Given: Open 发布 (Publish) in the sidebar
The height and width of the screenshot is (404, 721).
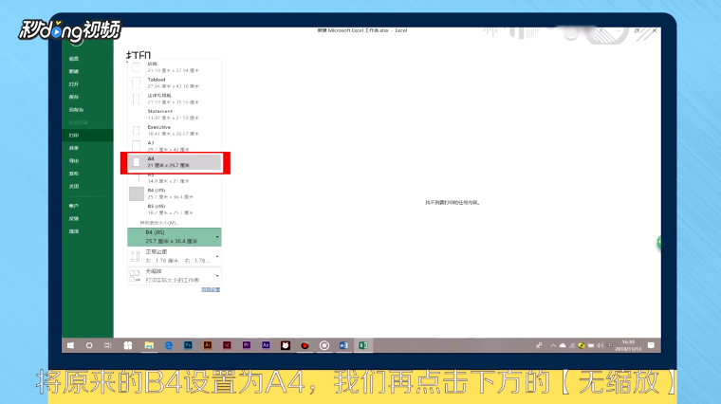Looking at the screenshot, I should click(x=74, y=174).
